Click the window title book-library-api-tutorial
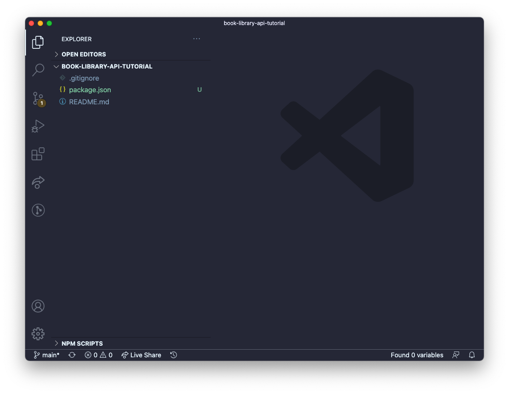The image size is (509, 394). [254, 23]
